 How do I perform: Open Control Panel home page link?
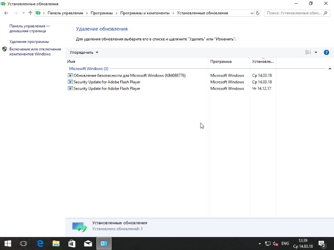coord(30,28)
